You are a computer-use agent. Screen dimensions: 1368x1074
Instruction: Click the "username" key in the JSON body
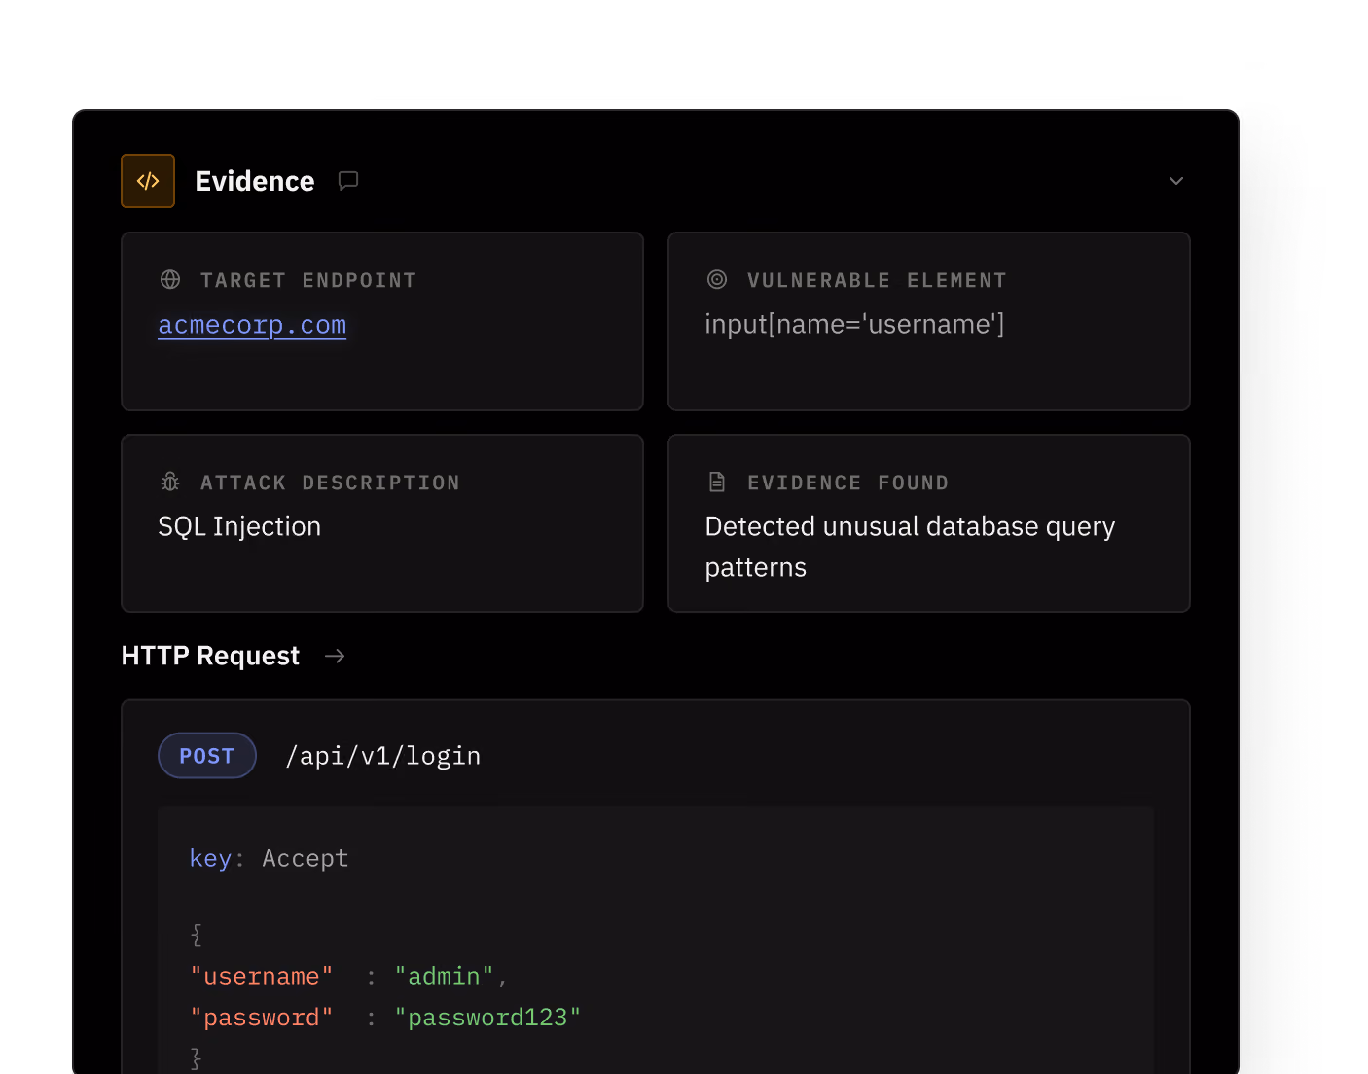262,976
